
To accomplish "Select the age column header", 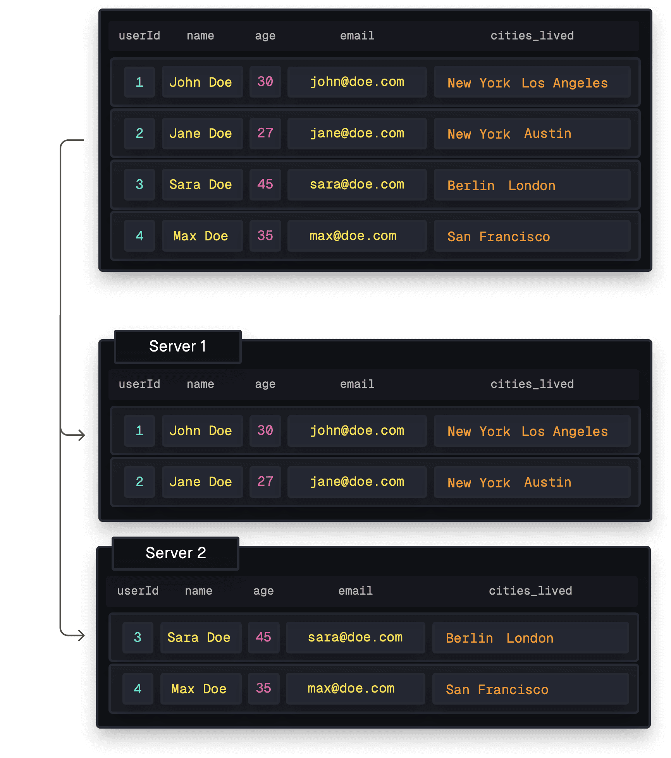I will (265, 35).
